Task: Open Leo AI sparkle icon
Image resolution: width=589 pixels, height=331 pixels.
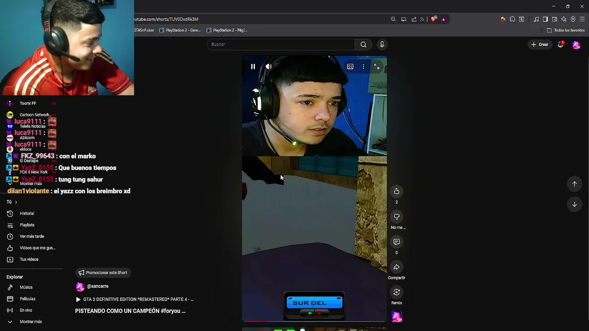Action: [564, 19]
